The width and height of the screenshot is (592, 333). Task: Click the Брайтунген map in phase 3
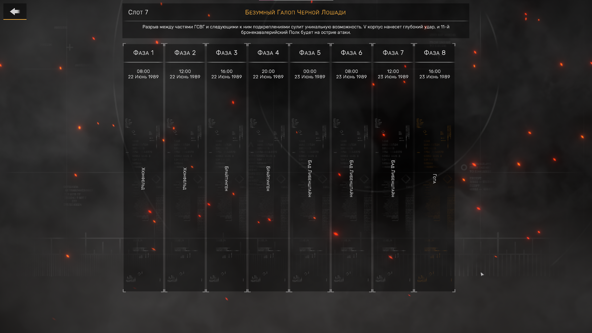tap(226, 179)
